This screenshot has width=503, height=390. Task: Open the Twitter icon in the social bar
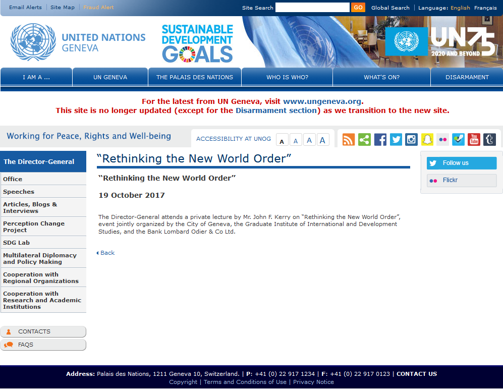(396, 140)
